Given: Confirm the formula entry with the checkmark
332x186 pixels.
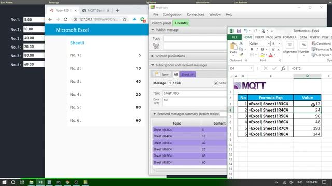Looking at the screenshot, I should (x=274, y=68).
